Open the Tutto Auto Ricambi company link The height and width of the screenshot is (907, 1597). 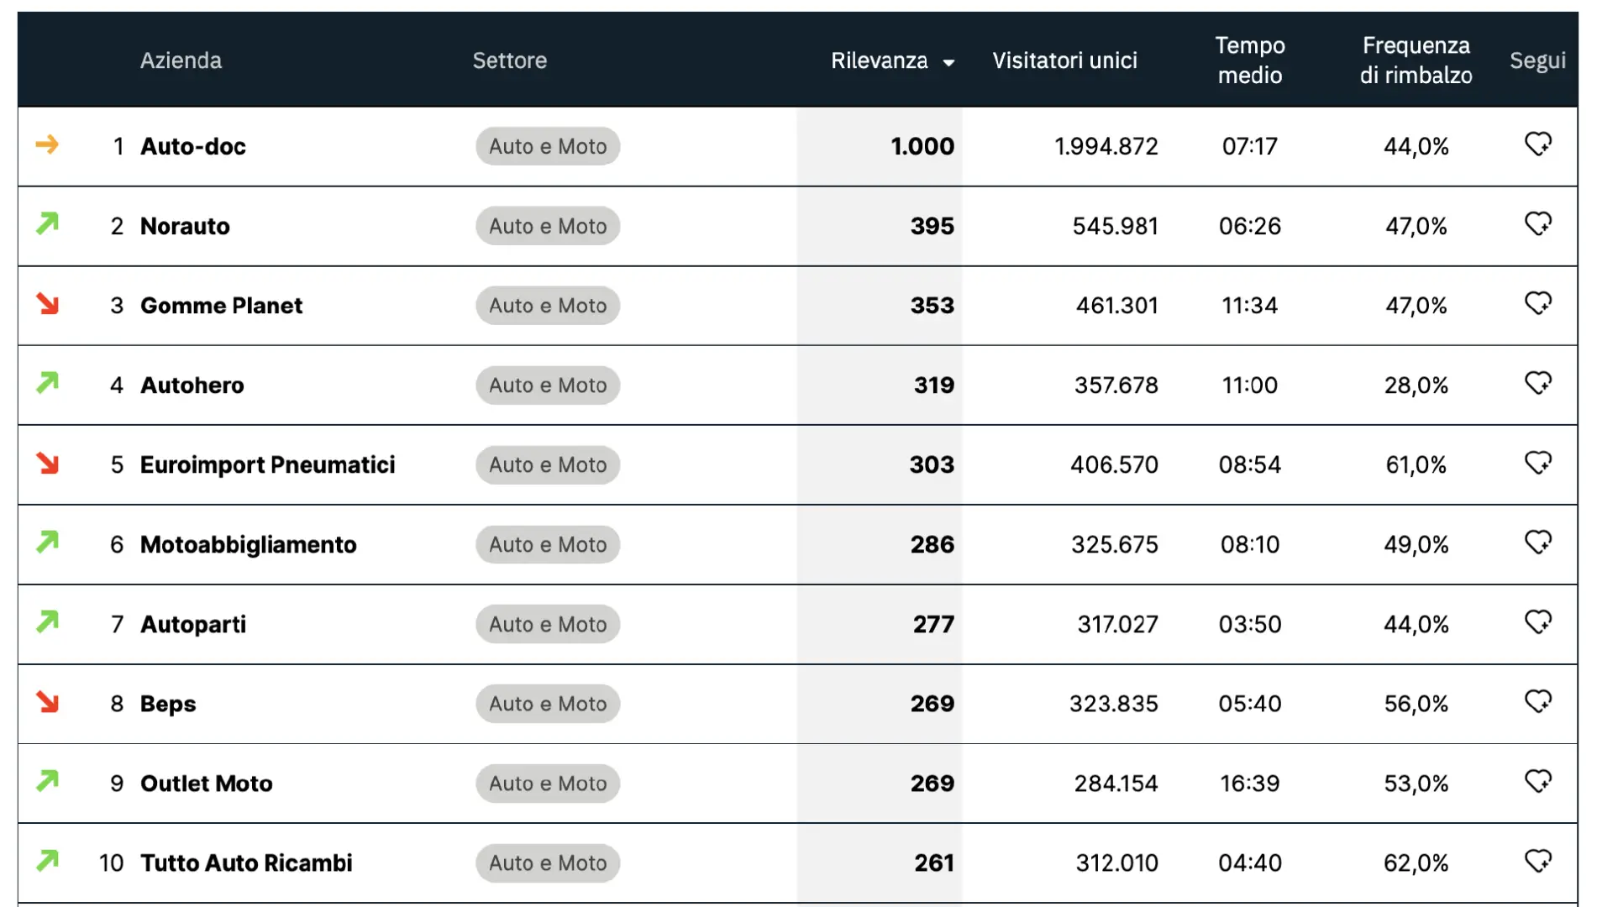coord(246,863)
